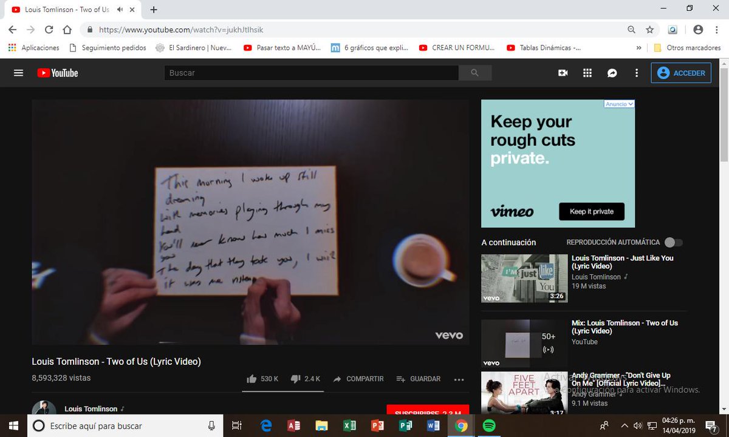Click the address bar URL
Viewport: 729px width, 437px height.
(181, 30)
